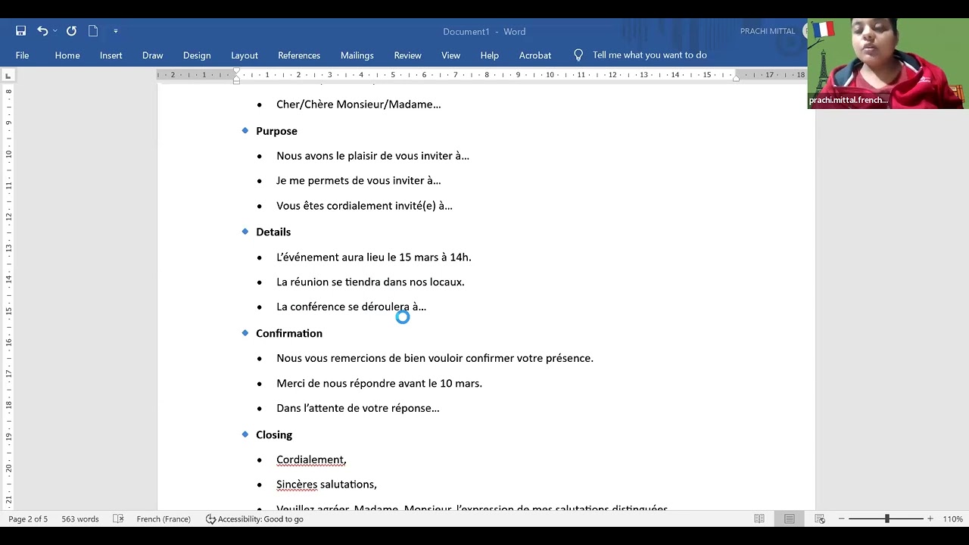The width and height of the screenshot is (969, 545).
Task: Open the View ribbon tab
Action: pyautogui.click(x=451, y=55)
